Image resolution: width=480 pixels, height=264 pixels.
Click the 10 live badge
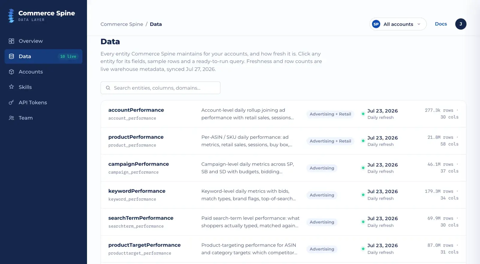tap(68, 56)
